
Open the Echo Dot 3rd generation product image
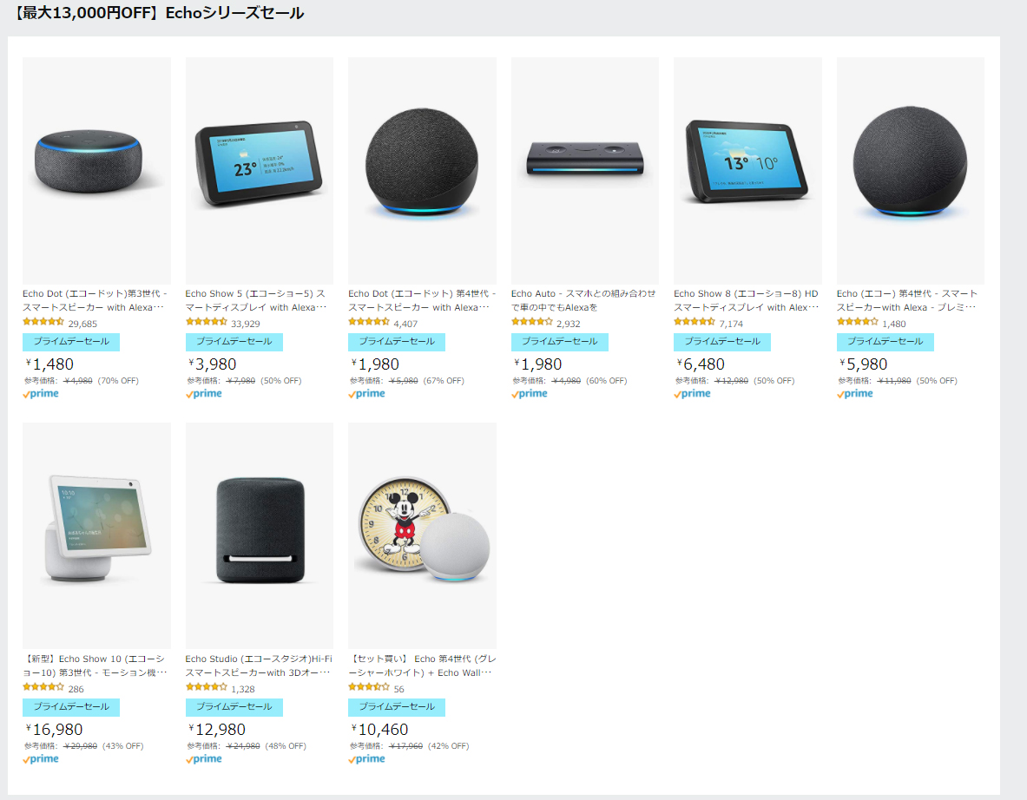(96, 170)
